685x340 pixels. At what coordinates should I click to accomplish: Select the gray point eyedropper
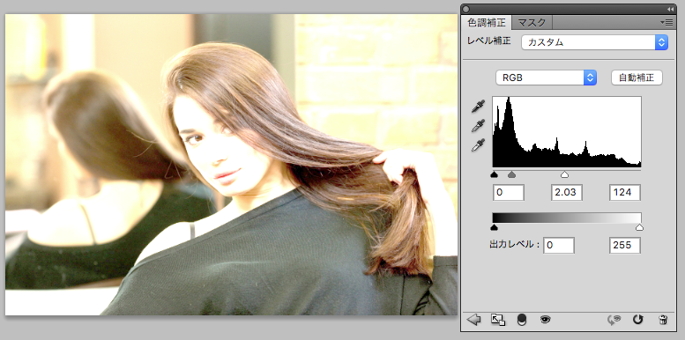coord(479,126)
